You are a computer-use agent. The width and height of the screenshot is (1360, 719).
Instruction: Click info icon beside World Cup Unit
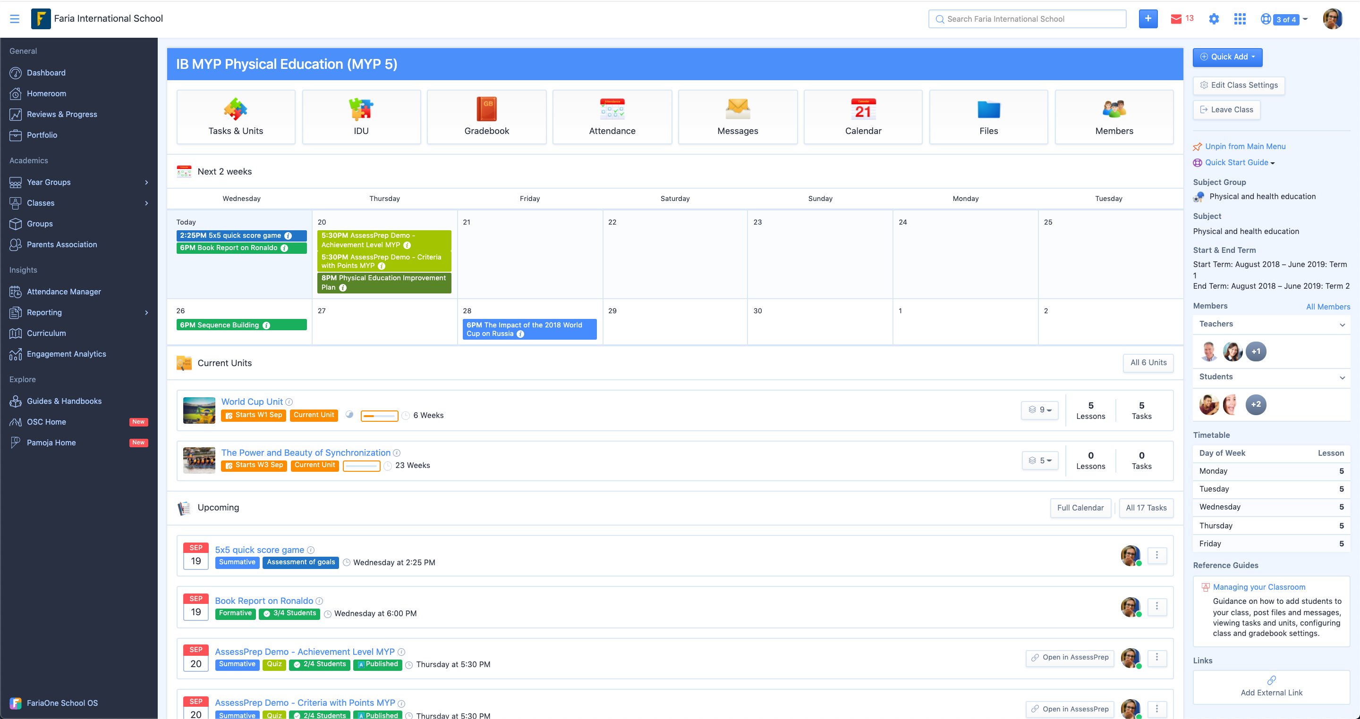pyautogui.click(x=289, y=402)
